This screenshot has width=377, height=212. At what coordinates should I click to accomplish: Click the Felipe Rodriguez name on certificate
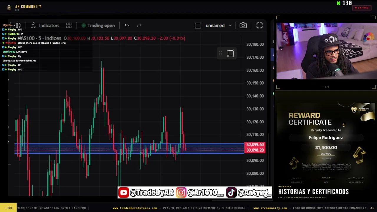[326, 138]
